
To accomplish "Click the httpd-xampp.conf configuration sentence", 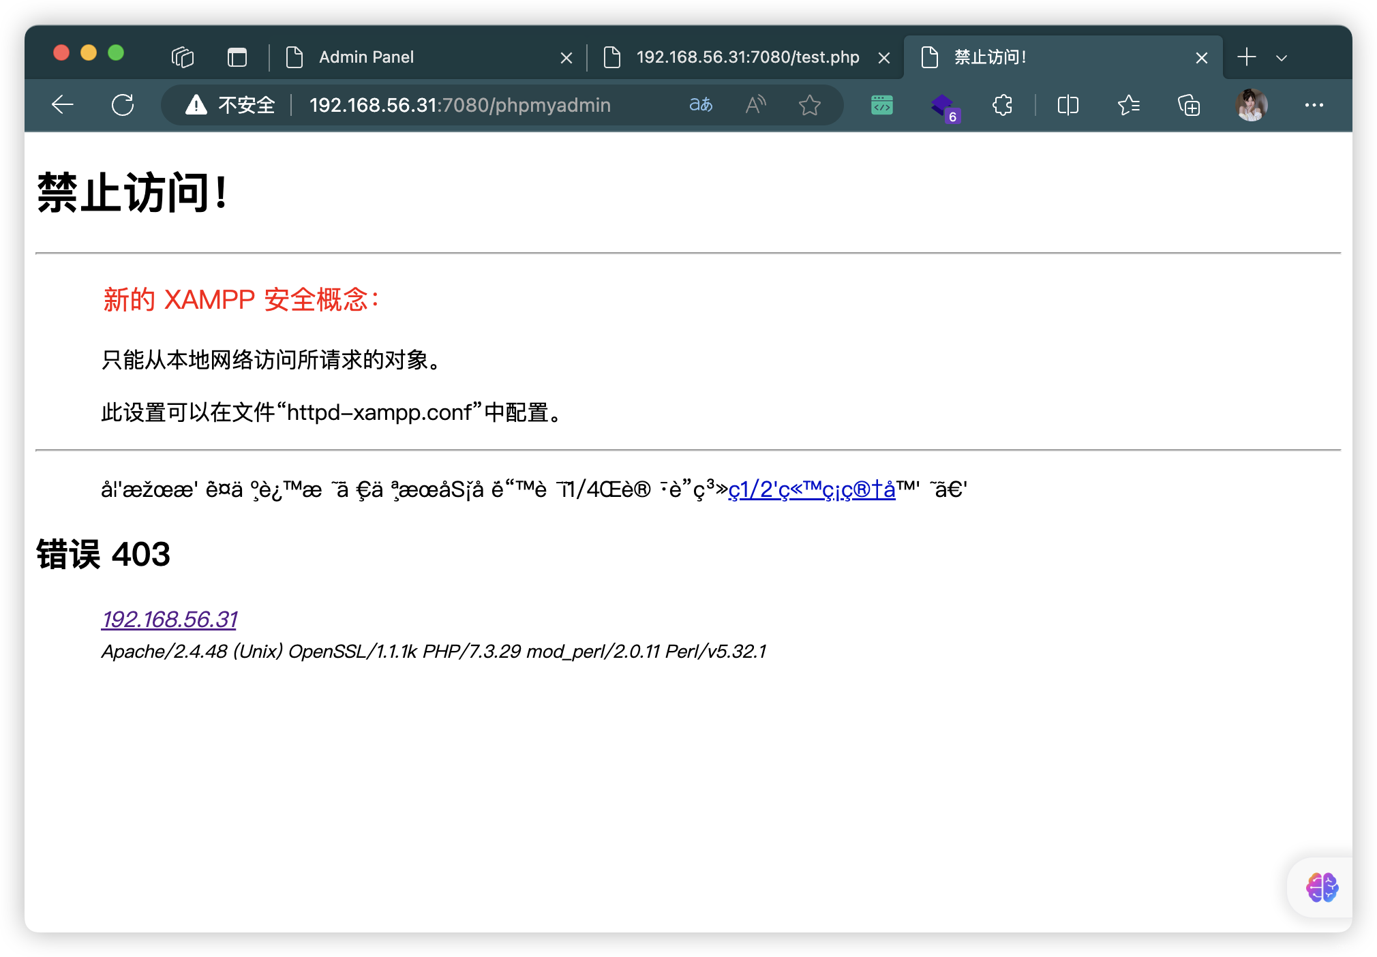I will [x=332, y=412].
